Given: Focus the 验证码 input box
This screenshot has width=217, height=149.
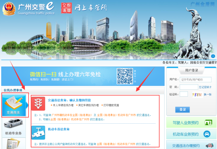Looking at the screenshot, I should 184,94.
